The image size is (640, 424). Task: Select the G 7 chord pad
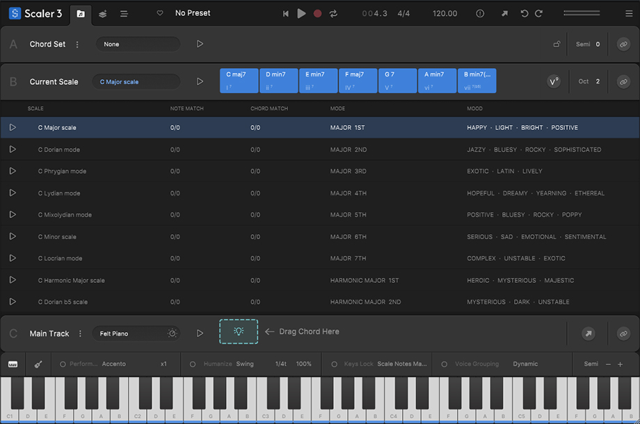pyautogui.click(x=397, y=81)
